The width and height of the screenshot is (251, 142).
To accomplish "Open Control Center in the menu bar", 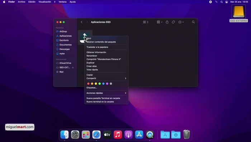I will pos(227,2).
